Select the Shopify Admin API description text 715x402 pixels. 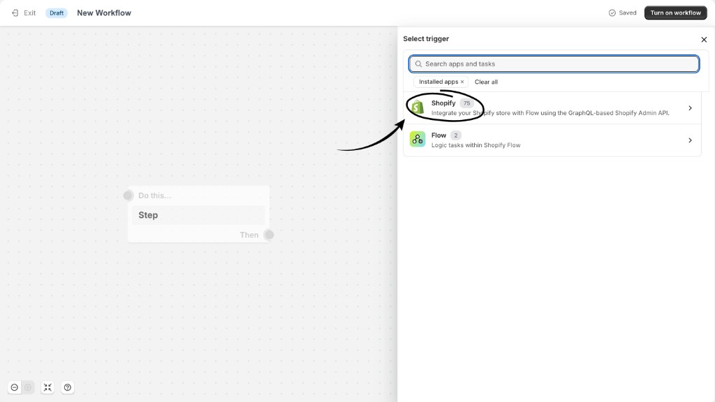click(x=550, y=113)
